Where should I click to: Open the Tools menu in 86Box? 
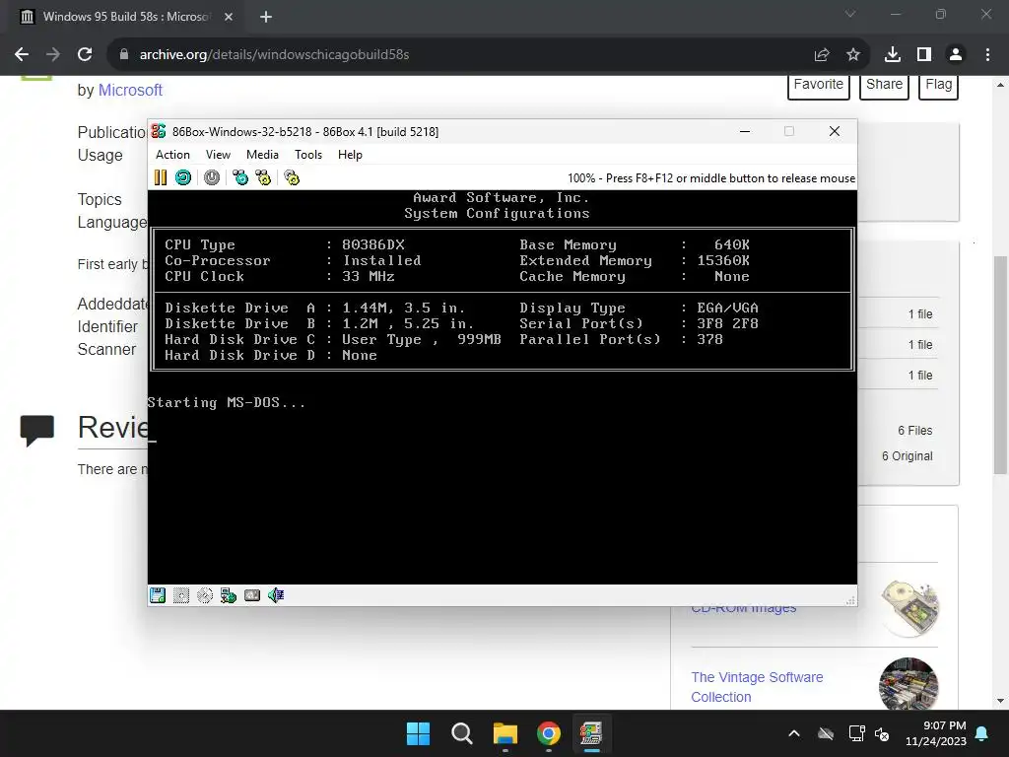(x=308, y=155)
